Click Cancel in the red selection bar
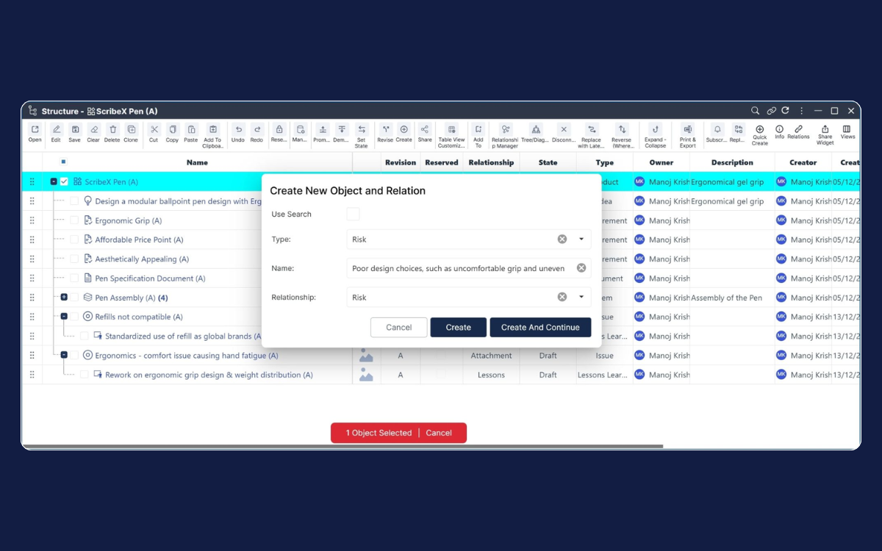 click(x=439, y=433)
